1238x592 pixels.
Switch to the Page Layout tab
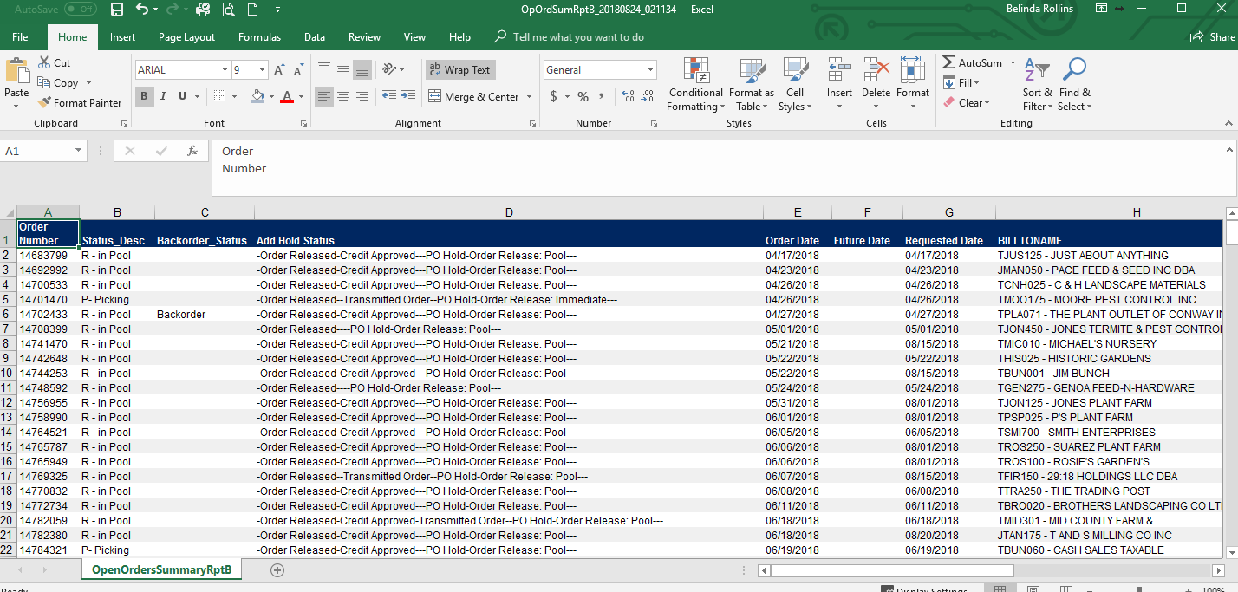[x=186, y=37]
